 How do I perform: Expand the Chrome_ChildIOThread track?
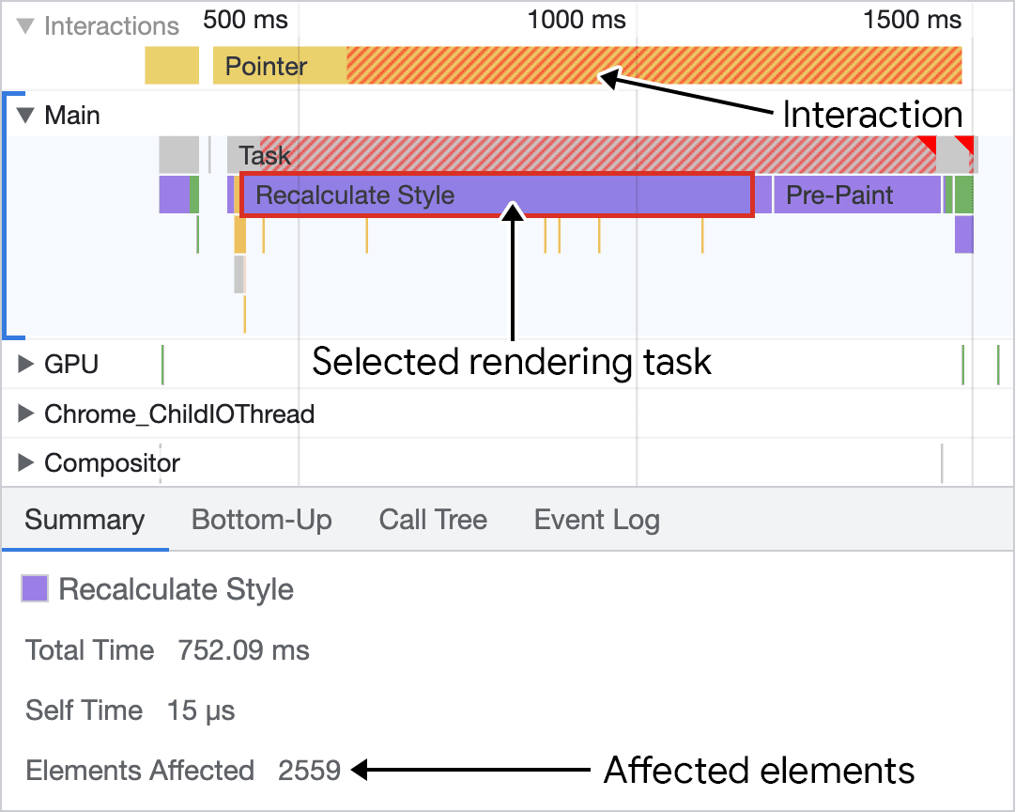[x=23, y=414]
